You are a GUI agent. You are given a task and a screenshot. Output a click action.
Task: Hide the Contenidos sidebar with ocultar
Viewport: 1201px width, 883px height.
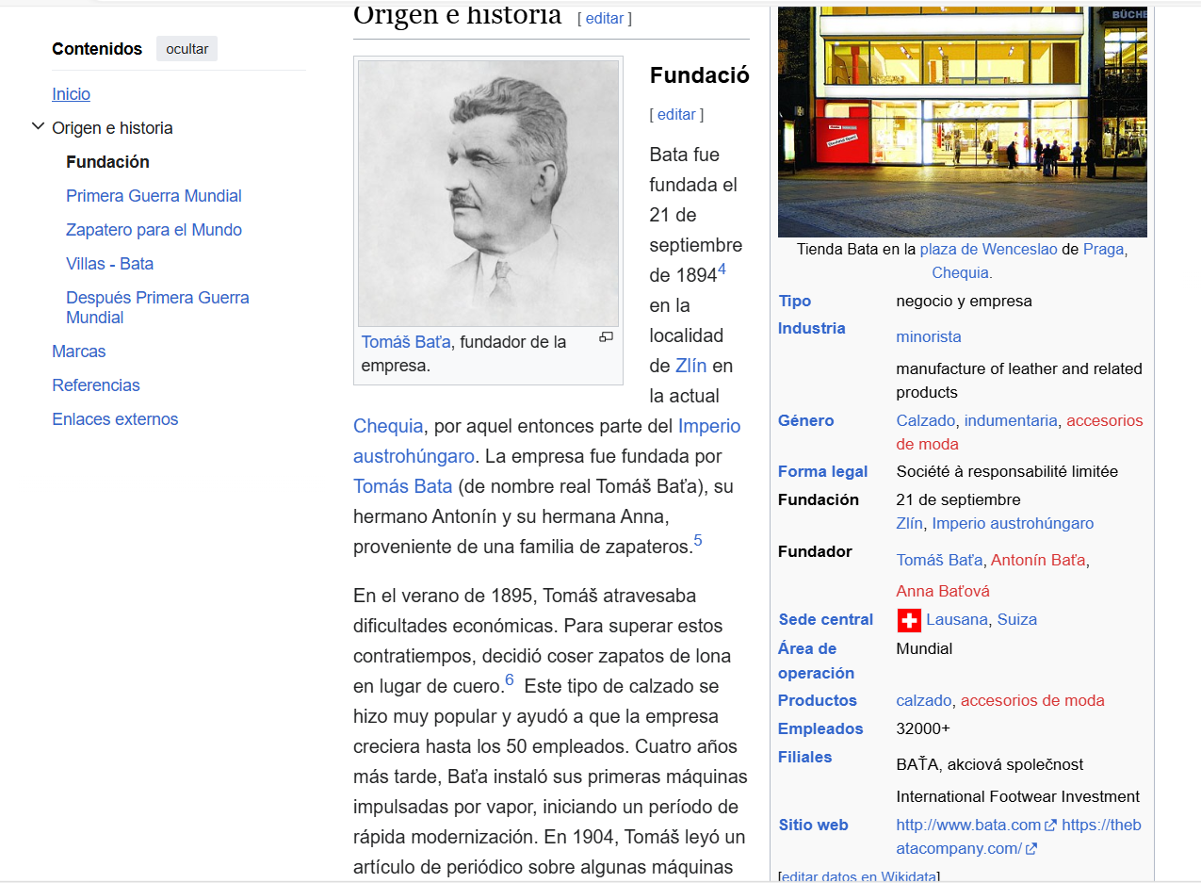187,49
